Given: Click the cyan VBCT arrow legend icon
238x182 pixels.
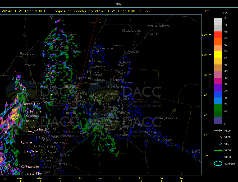Looking at the screenshot, I should pyautogui.click(x=218, y=144).
